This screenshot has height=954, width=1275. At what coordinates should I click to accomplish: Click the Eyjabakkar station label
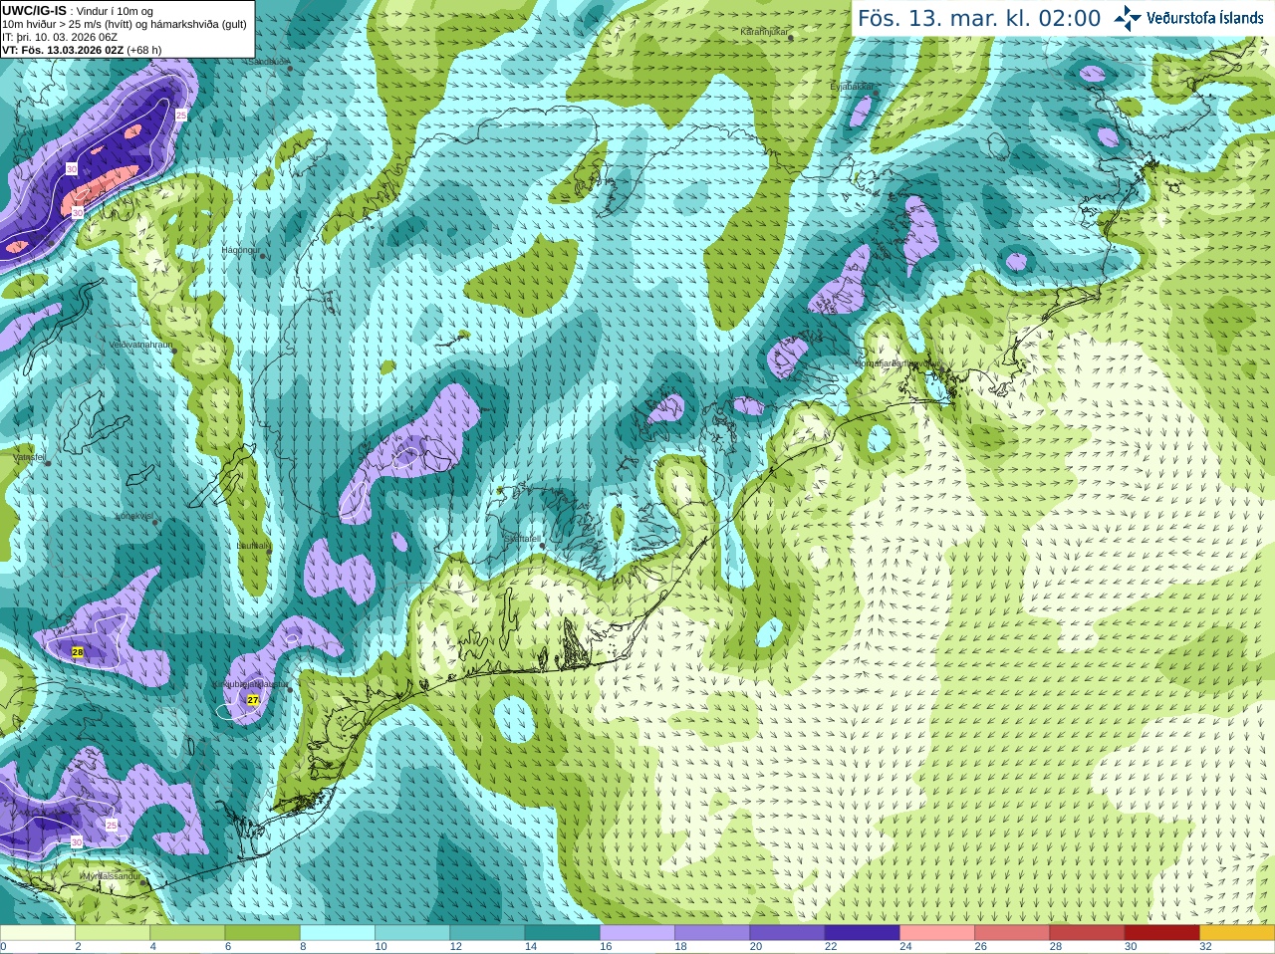tap(852, 87)
